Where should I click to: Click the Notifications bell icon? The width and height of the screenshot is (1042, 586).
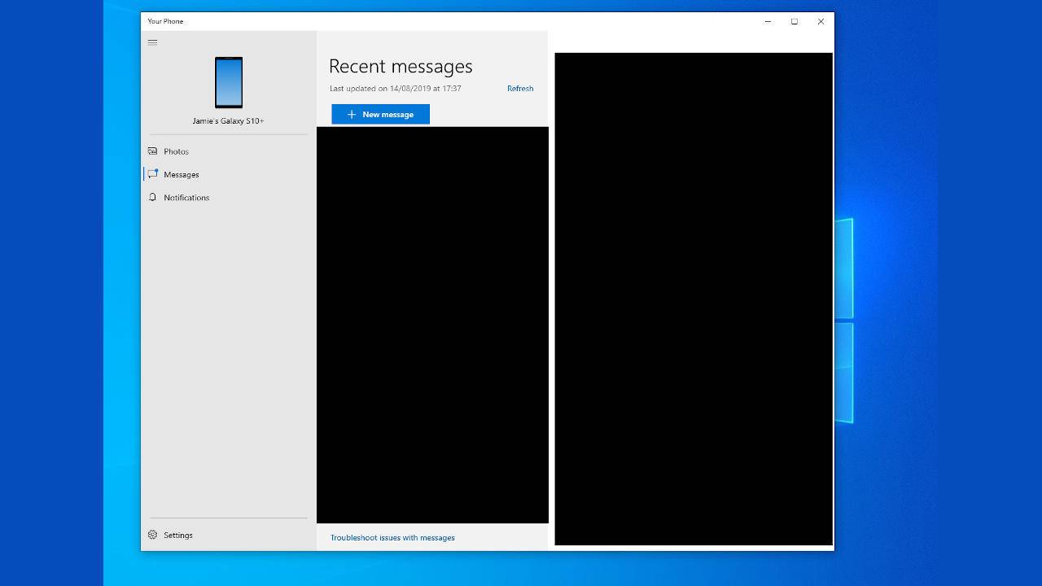tap(152, 197)
